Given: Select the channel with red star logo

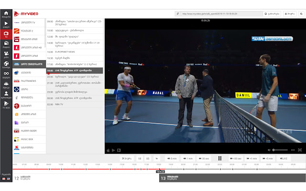Looking at the screenshot, I should (x=29, y=148).
